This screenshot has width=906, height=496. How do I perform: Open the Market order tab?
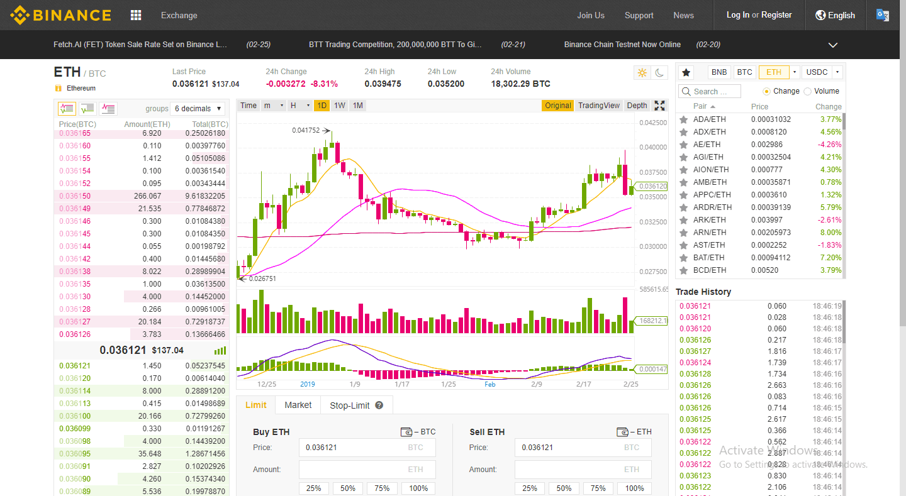[x=298, y=405]
